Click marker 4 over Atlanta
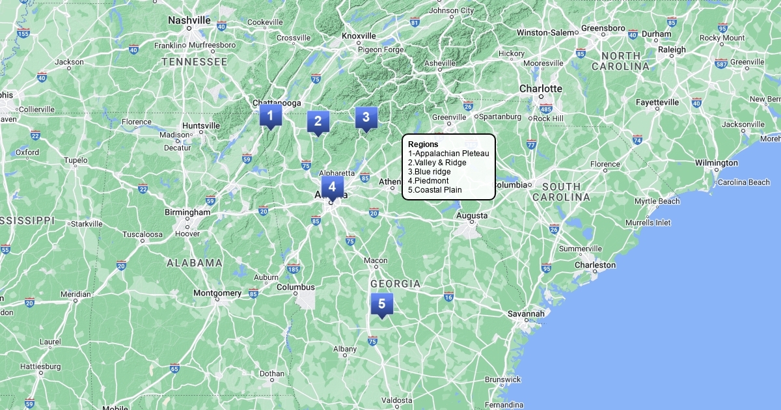The height and width of the screenshot is (410, 781). [x=332, y=187]
